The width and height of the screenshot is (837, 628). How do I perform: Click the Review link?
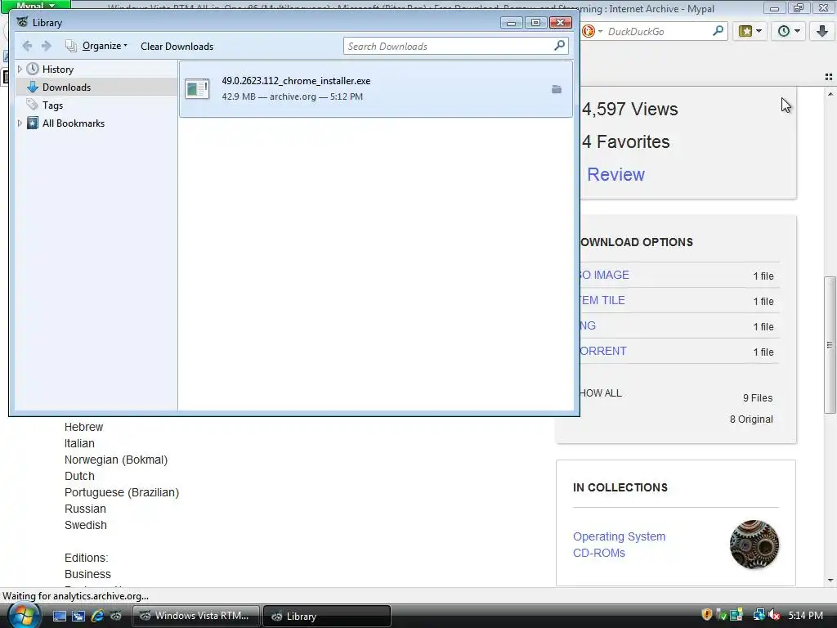point(615,175)
